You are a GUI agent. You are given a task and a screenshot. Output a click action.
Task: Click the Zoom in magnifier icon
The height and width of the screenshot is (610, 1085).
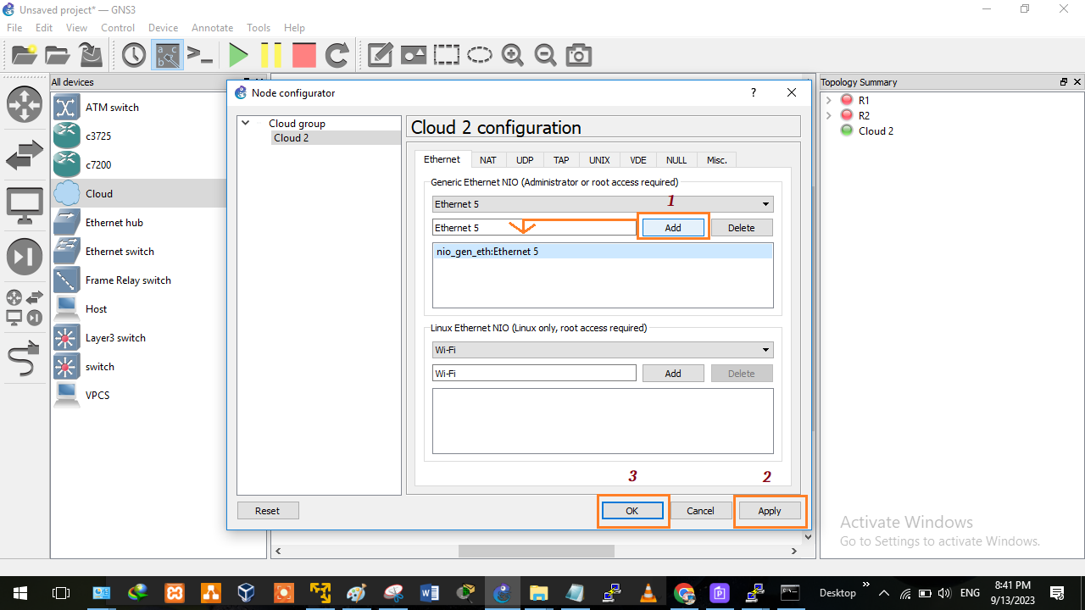512,56
